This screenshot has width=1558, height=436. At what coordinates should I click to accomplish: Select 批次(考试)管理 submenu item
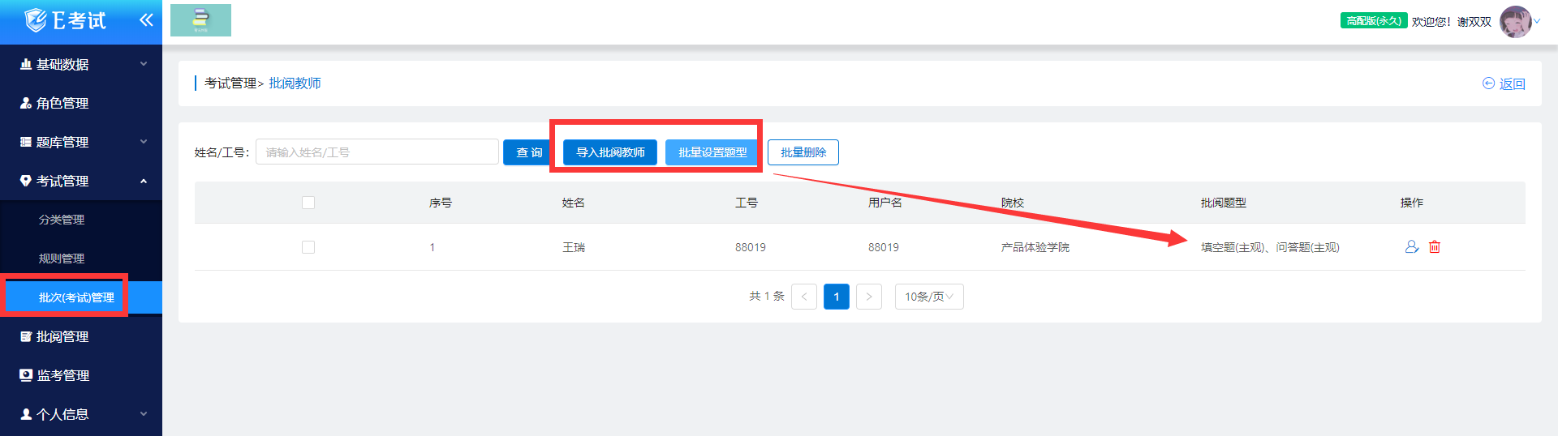(81, 297)
